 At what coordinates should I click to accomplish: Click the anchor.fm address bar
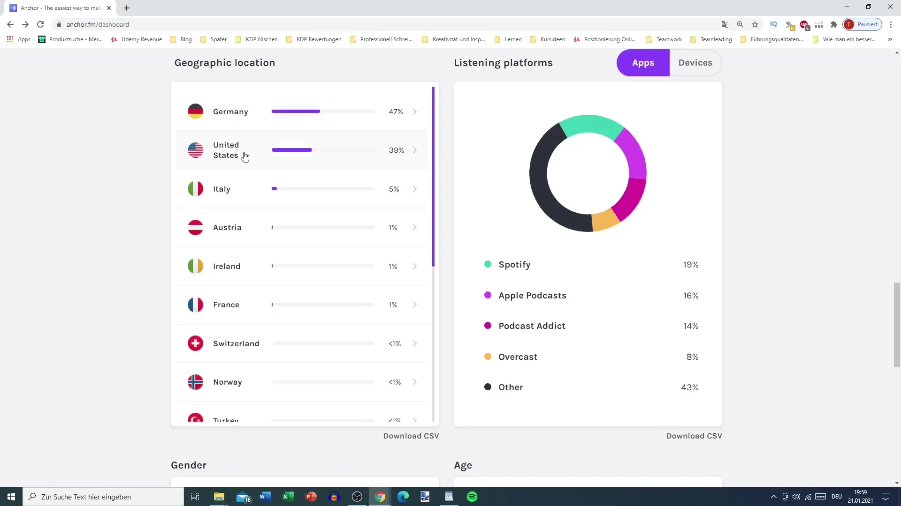coord(385,24)
